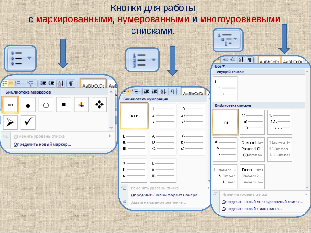This screenshot has width=311, height=233.
Task: Choose the checkmark bullet marker
Action: (28, 122)
